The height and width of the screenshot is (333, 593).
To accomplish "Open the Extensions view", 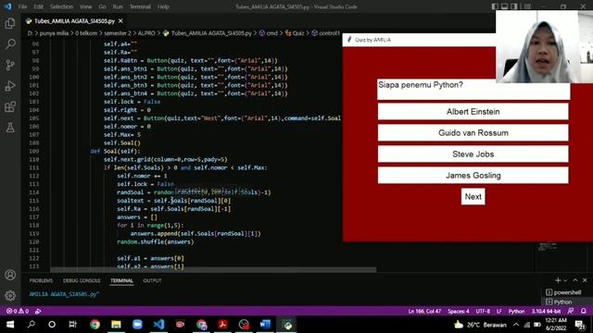I will (x=10, y=107).
